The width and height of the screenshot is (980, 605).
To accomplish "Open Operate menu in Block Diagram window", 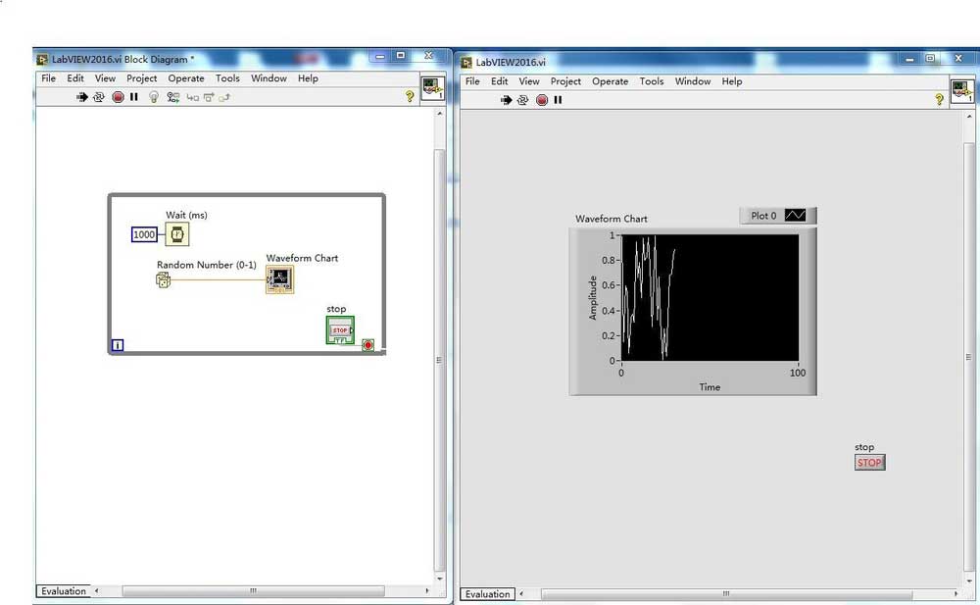I will click(x=186, y=78).
